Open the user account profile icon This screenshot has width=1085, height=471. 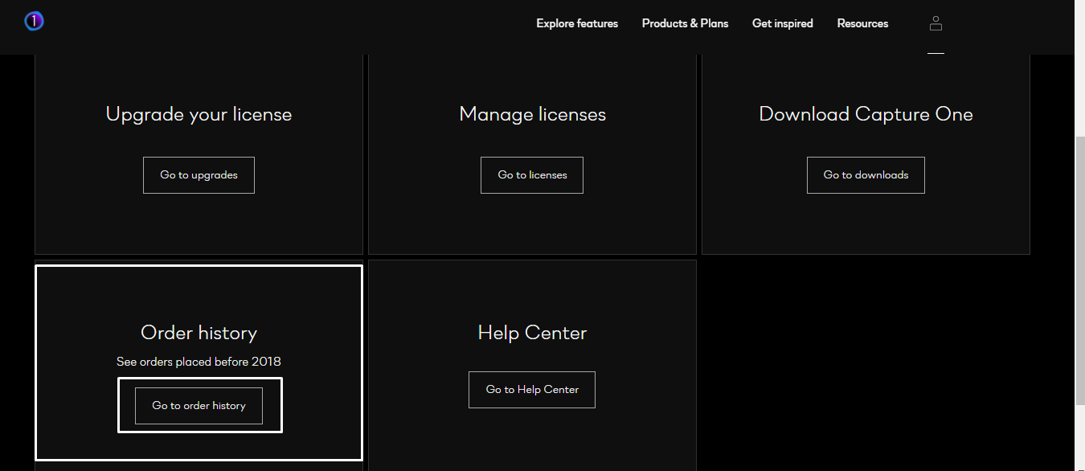936,23
